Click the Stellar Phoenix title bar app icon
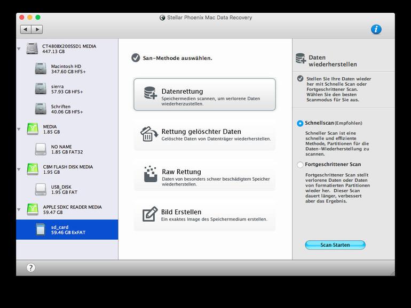 tap(162, 18)
